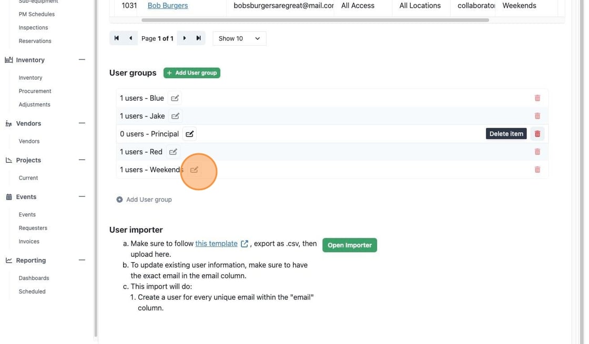Delete the Jake user group
This screenshot has height=344, width=589.
[x=537, y=116]
